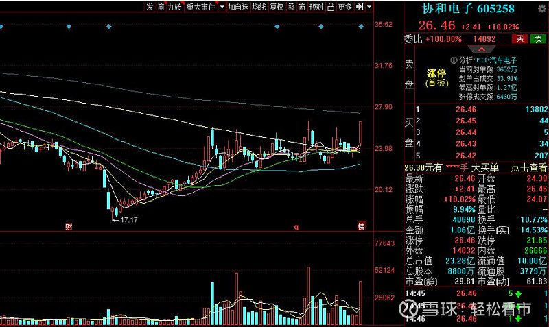Click the 开盘 value 24.38

click(537, 179)
